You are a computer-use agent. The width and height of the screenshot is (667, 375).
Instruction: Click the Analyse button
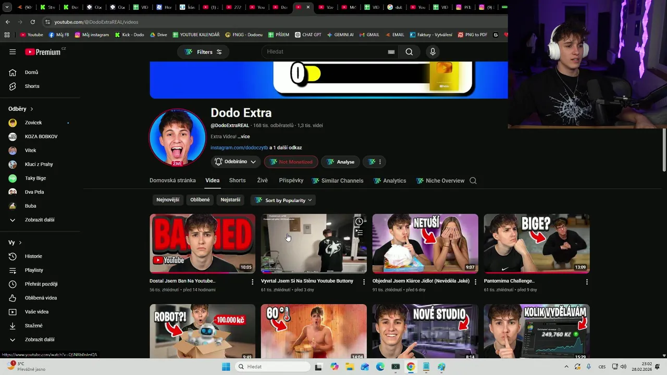coord(340,162)
